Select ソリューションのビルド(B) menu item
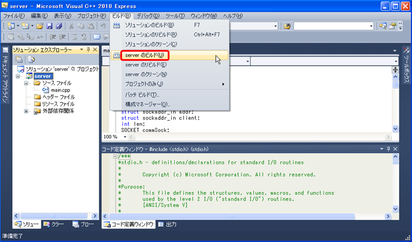Screen dimensions: 412x242 [169, 25]
